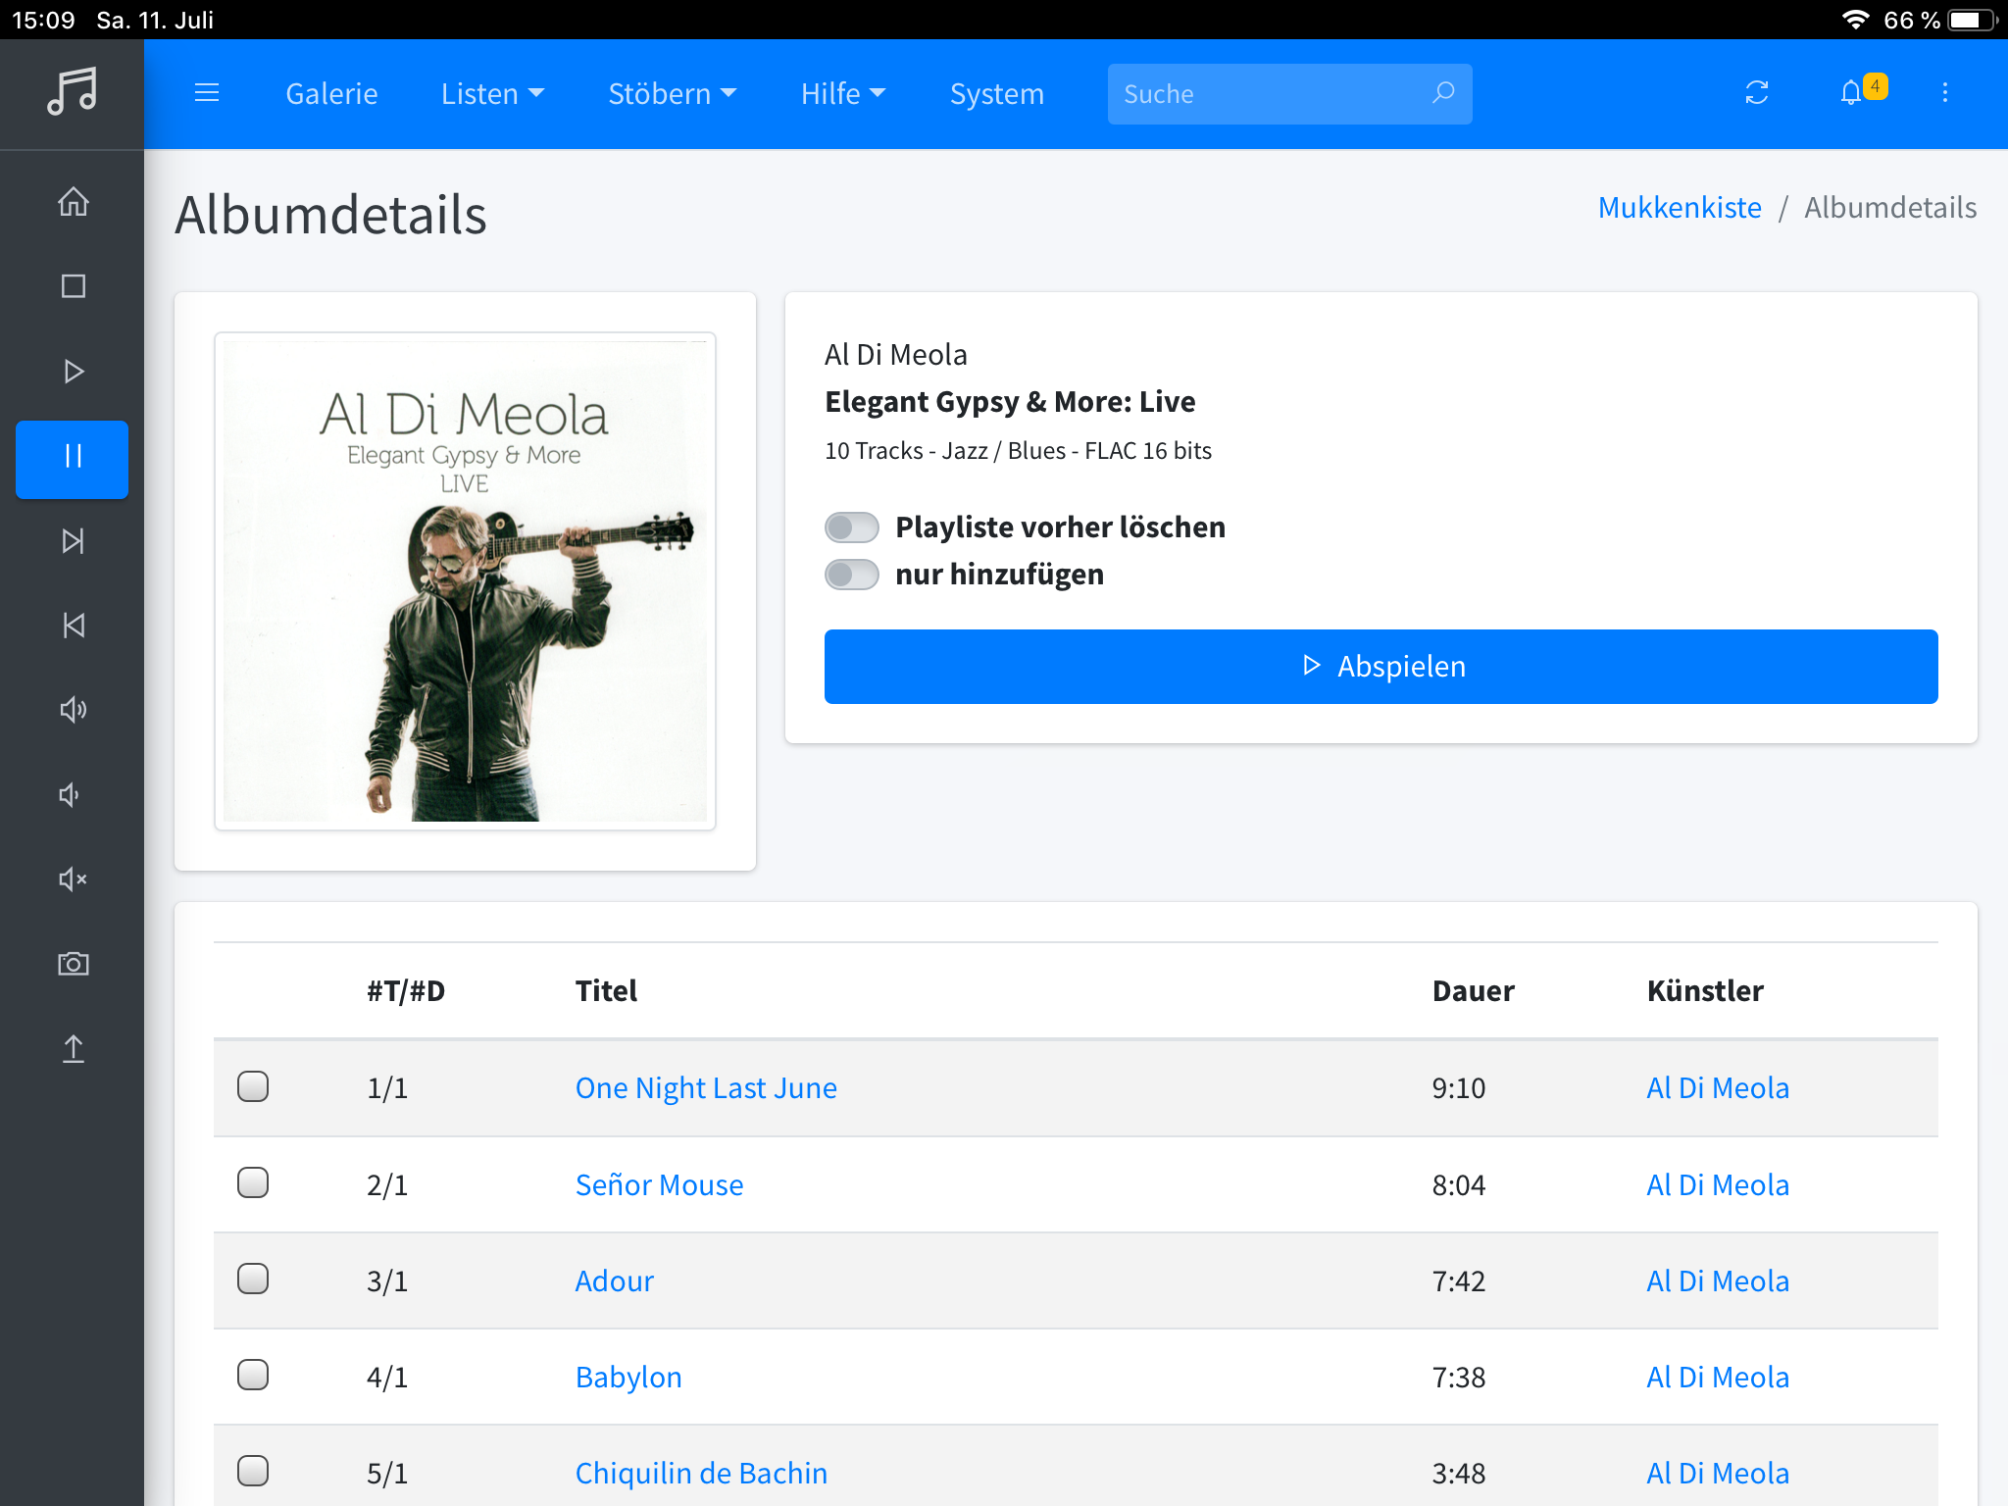Open Al Di Meola artist link in row 5/1

click(1718, 1474)
